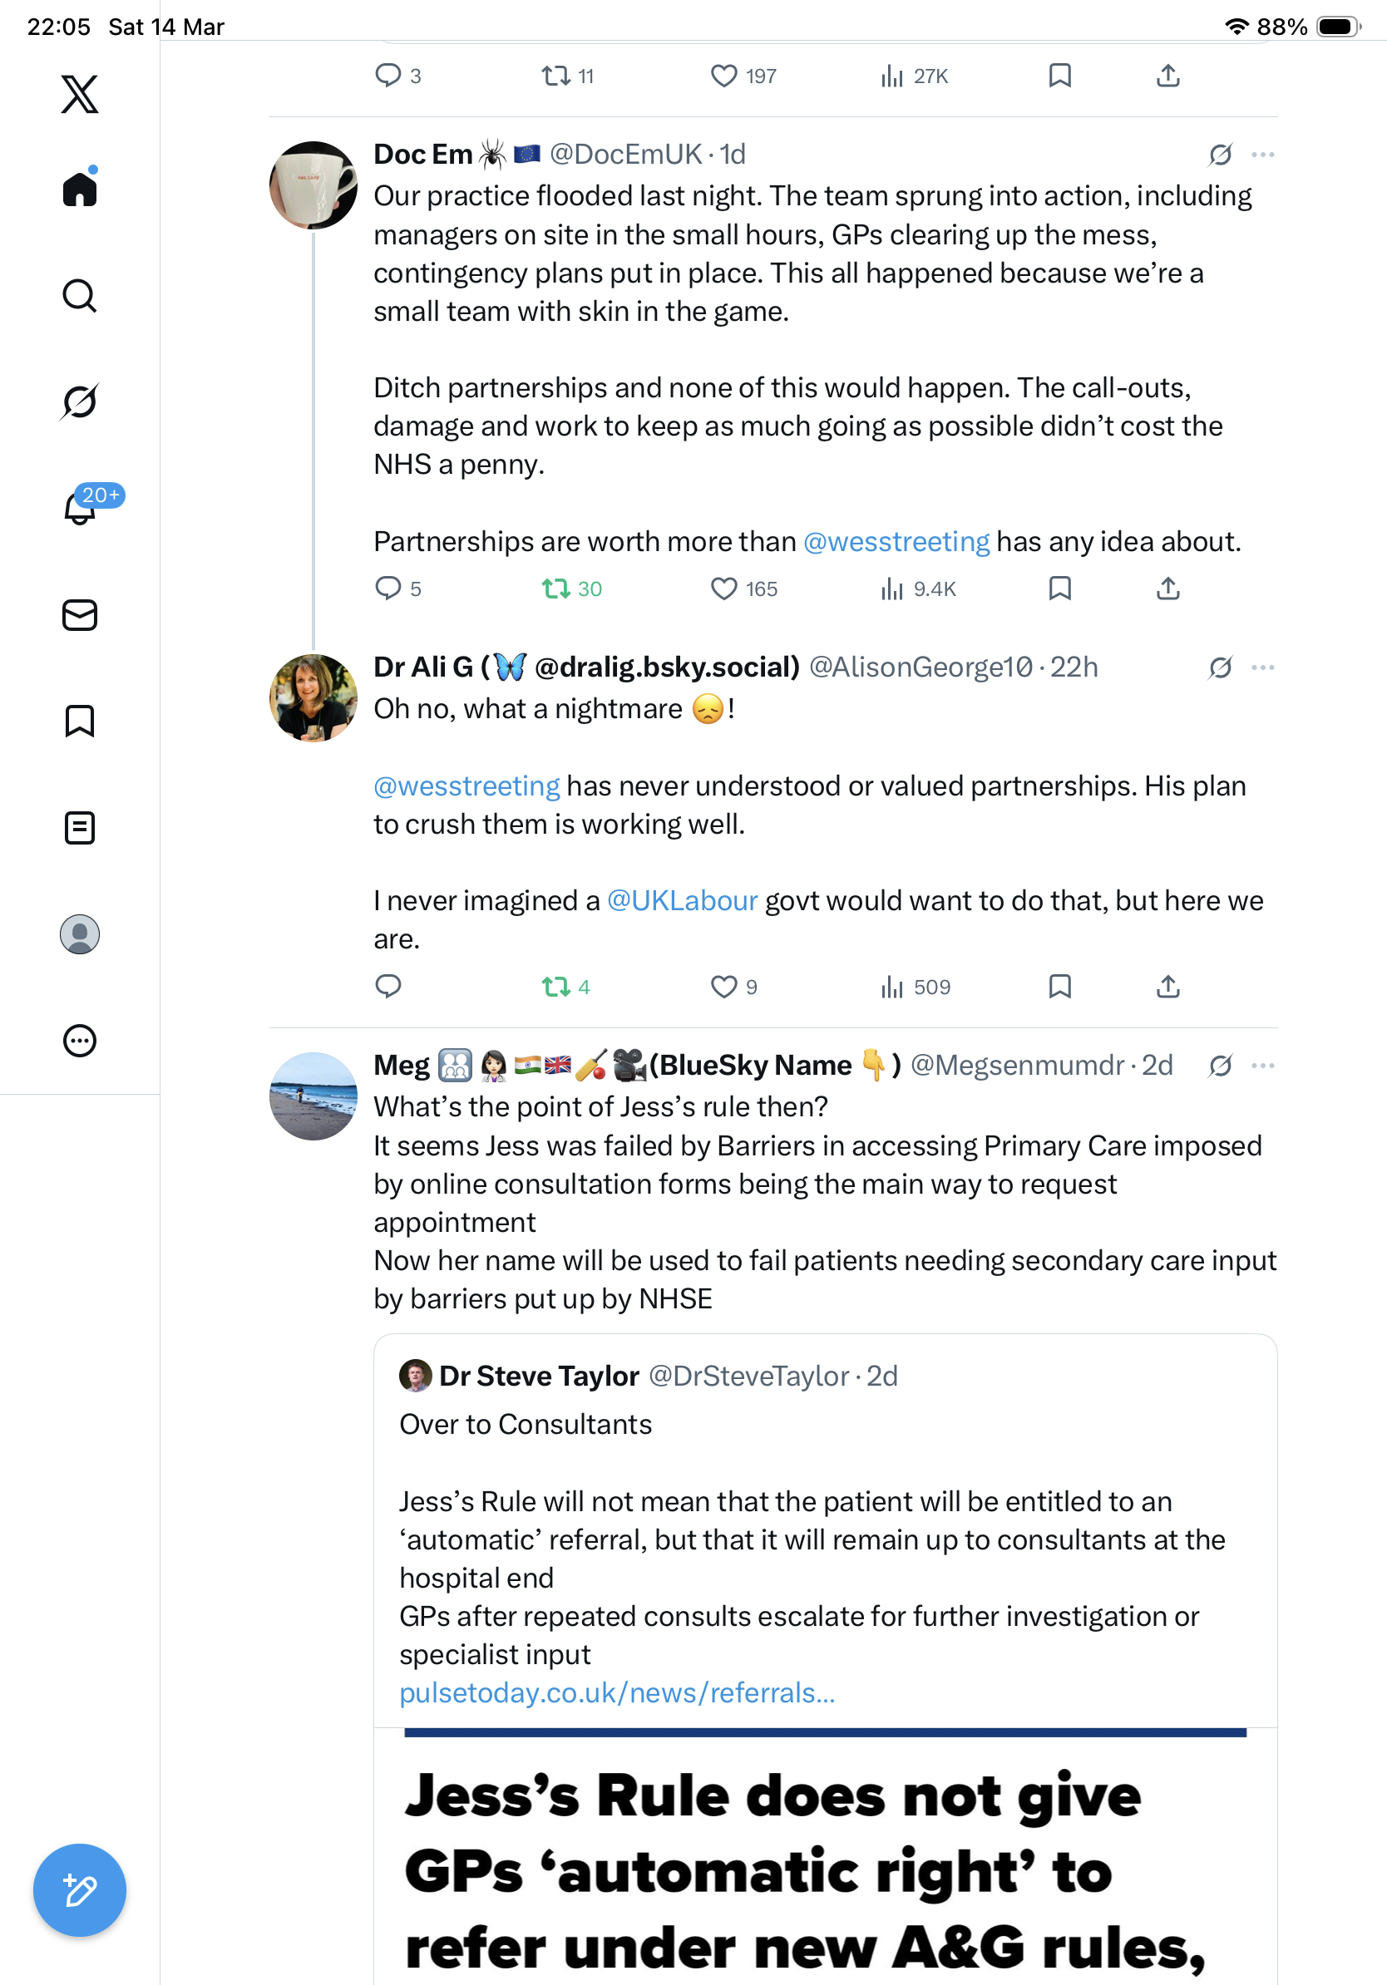
Task: Tap the compose post floating button
Action: click(x=80, y=1891)
